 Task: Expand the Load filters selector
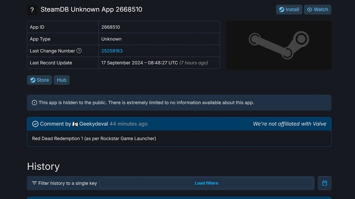click(x=206, y=183)
